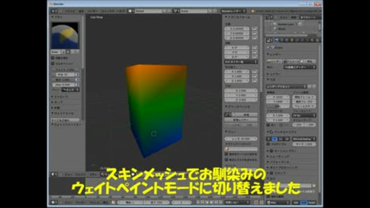Open the Info editor type selector icon
This screenshot has width=370, height=208.
pyautogui.click(x=54, y=11)
